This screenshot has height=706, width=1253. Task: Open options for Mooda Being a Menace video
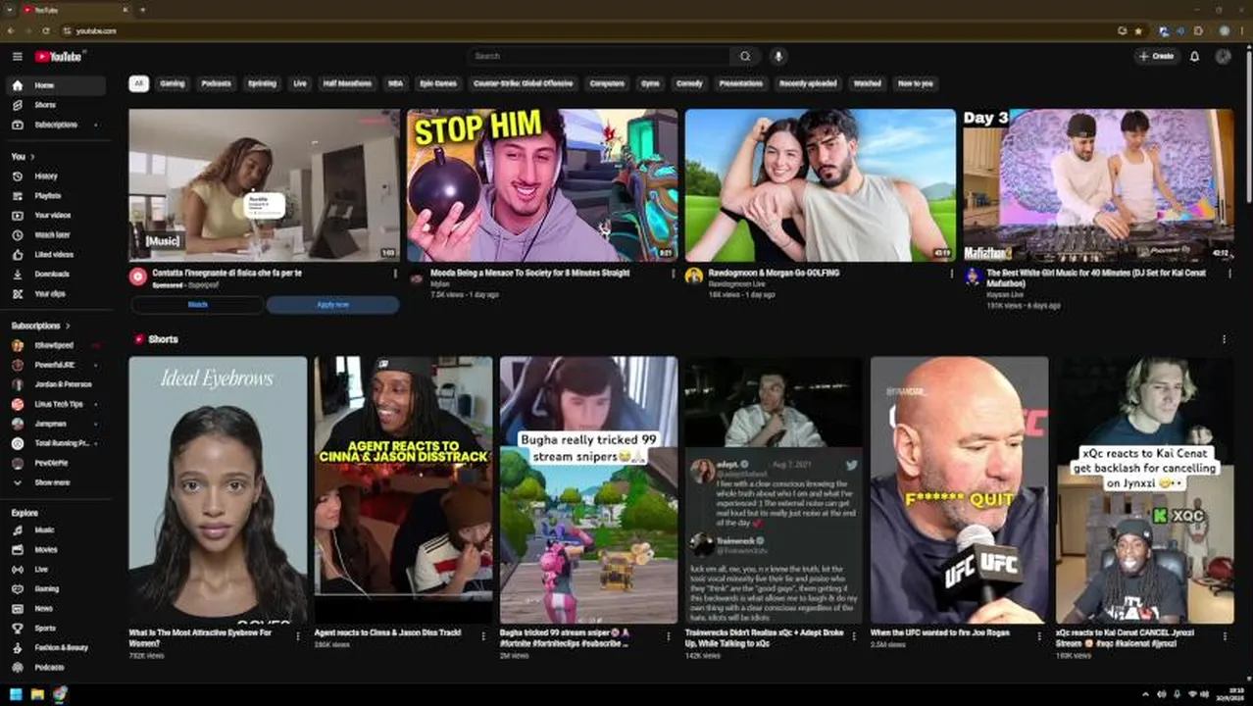[x=674, y=274]
